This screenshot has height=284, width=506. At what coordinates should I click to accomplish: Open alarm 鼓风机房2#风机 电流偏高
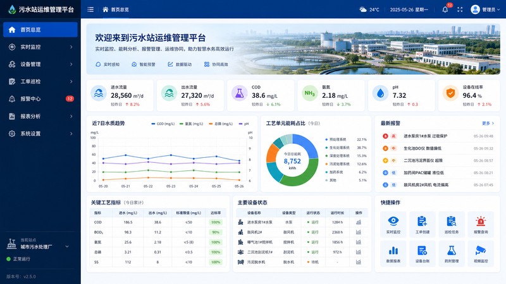(x=437, y=185)
